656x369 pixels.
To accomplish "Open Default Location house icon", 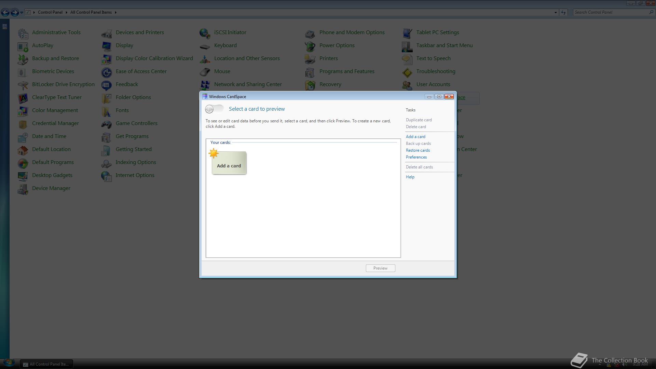I will click(23, 150).
